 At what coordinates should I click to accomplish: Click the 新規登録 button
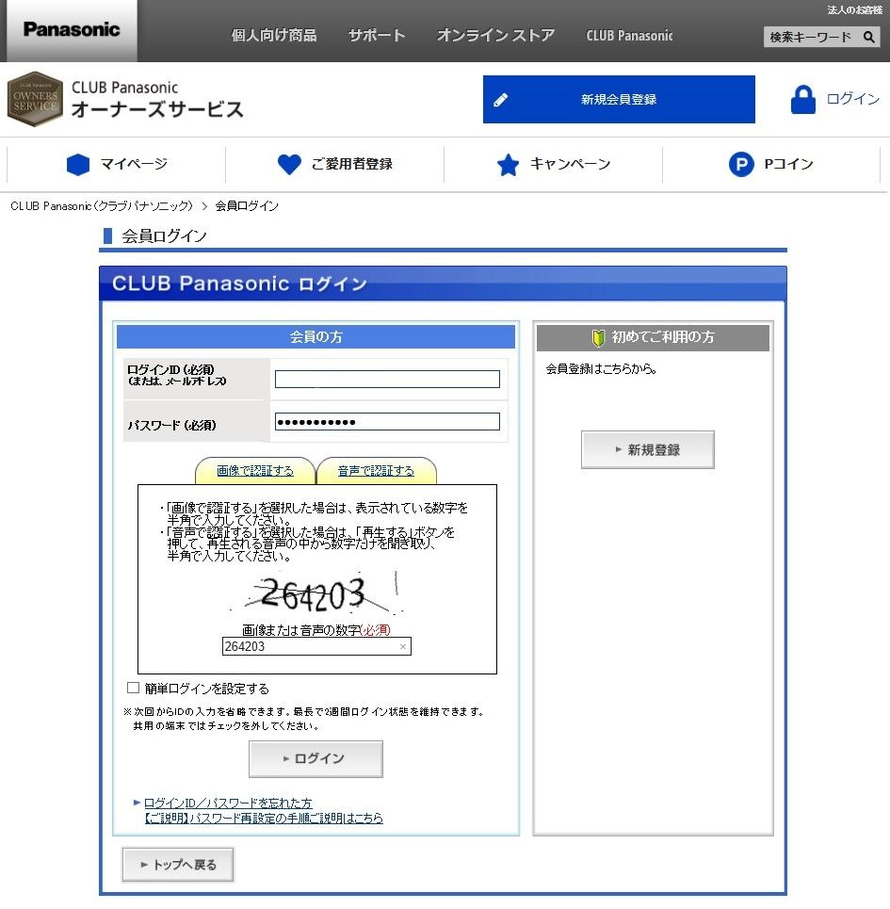click(647, 449)
